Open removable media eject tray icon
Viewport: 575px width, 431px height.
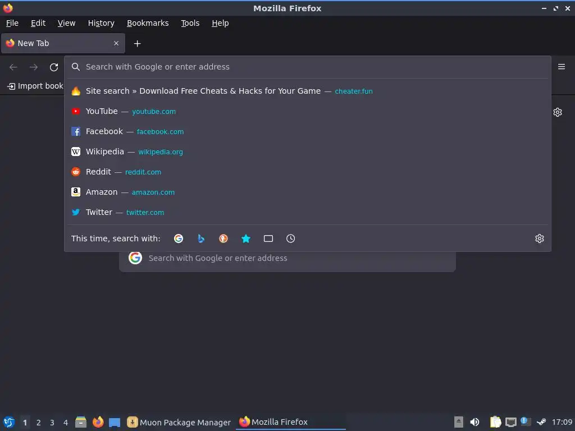pos(459,422)
